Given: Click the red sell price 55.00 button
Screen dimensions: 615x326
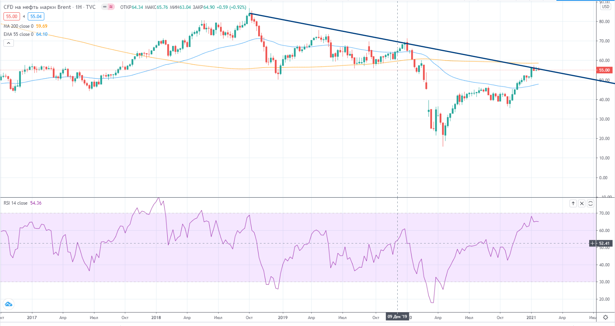Looking at the screenshot, I should (12, 17).
